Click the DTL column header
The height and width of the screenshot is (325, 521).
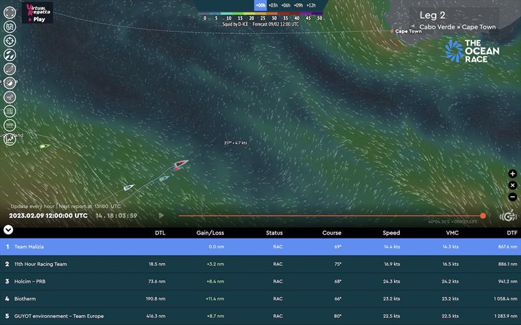point(160,233)
